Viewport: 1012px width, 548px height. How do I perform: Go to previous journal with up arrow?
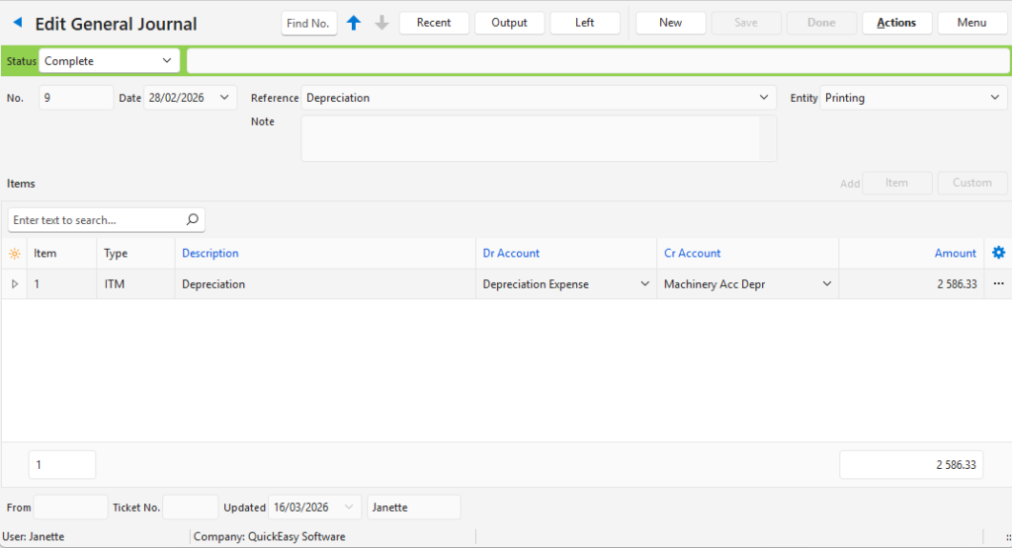coord(354,23)
